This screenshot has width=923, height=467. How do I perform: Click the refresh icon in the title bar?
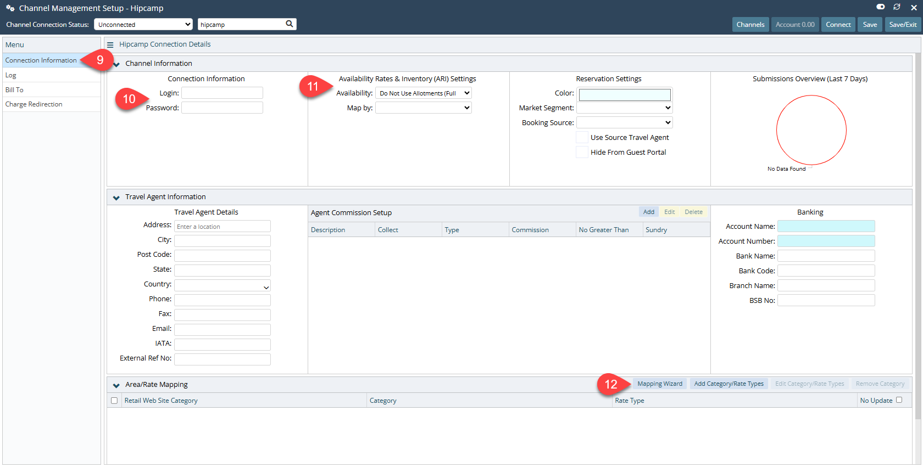click(x=897, y=7)
